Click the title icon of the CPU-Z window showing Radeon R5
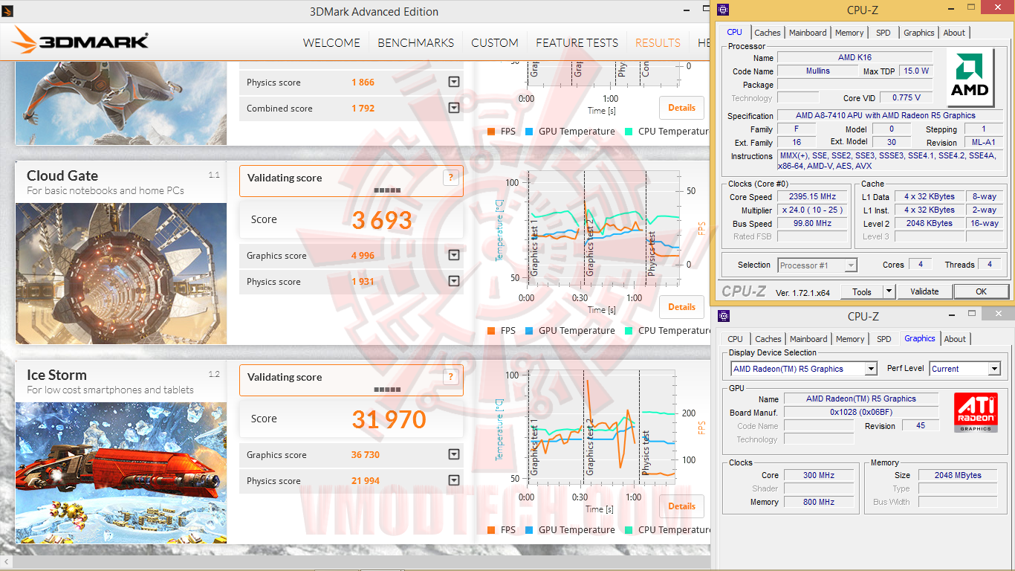Screen dimensions: 1015x571 click(724, 316)
